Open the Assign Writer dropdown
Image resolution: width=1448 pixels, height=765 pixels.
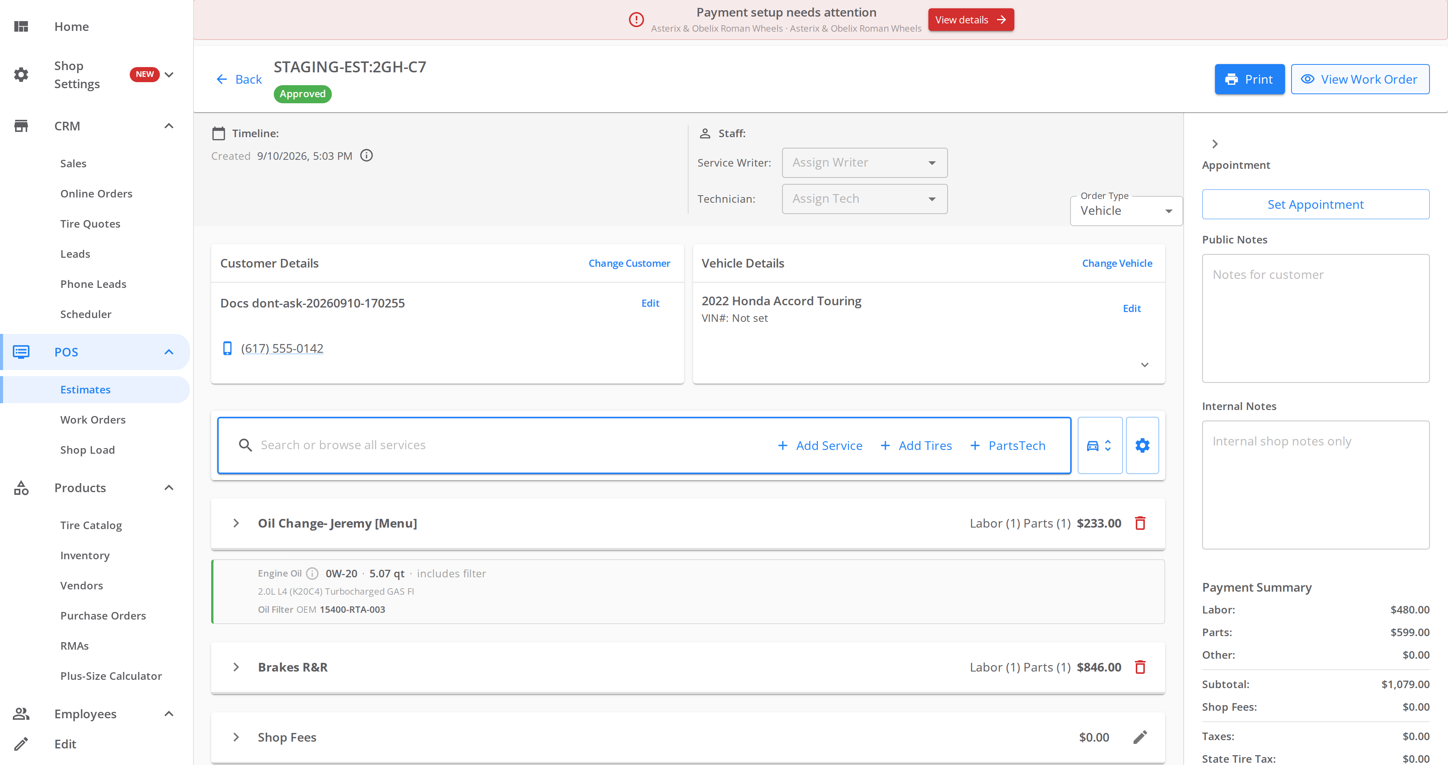[x=865, y=163]
